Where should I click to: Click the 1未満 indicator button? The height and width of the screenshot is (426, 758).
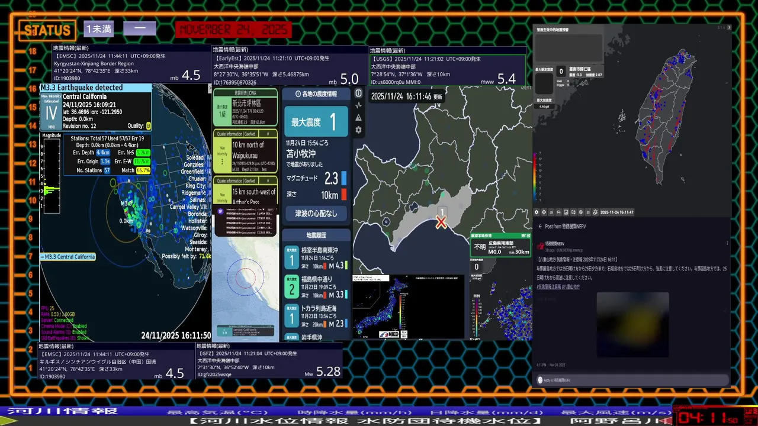coord(98,28)
